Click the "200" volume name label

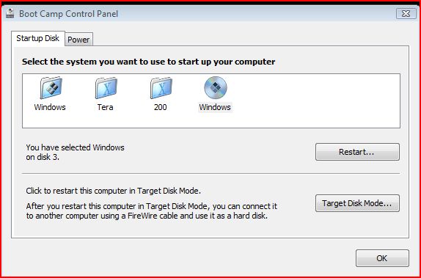(161, 107)
